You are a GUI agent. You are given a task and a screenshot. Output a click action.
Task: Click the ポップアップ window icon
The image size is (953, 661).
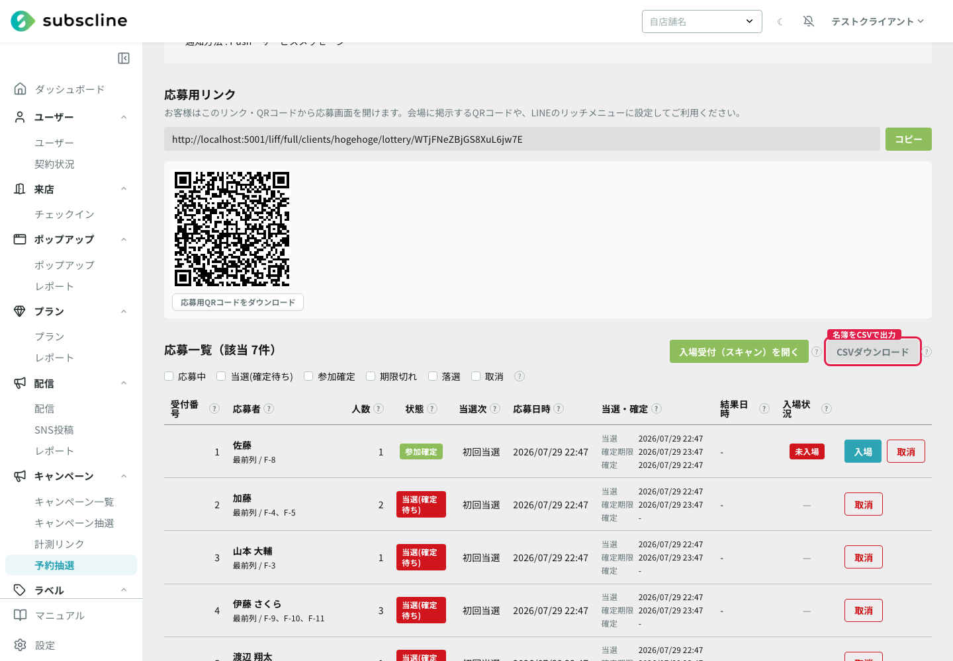coord(21,239)
